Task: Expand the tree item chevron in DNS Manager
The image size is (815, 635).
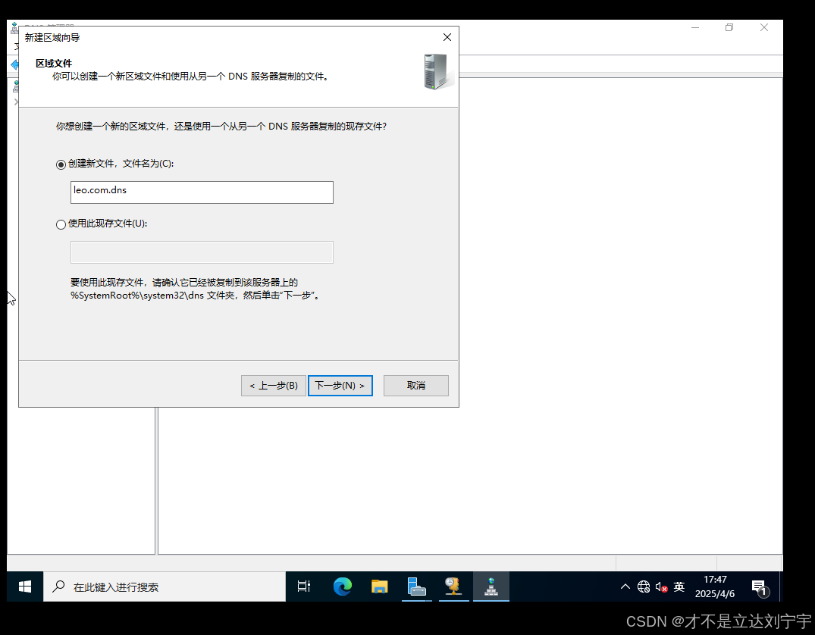Action: (14, 100)
